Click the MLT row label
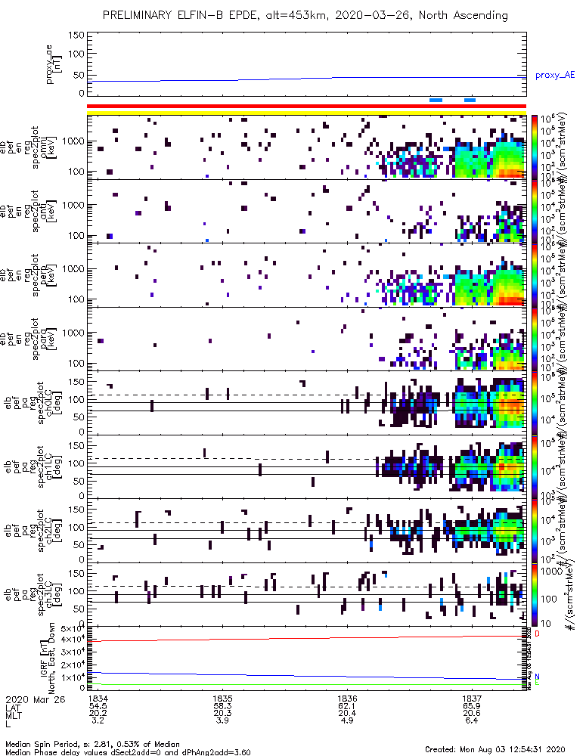The height and width of the screenshot is (756, 586). (x=14, y=716)
